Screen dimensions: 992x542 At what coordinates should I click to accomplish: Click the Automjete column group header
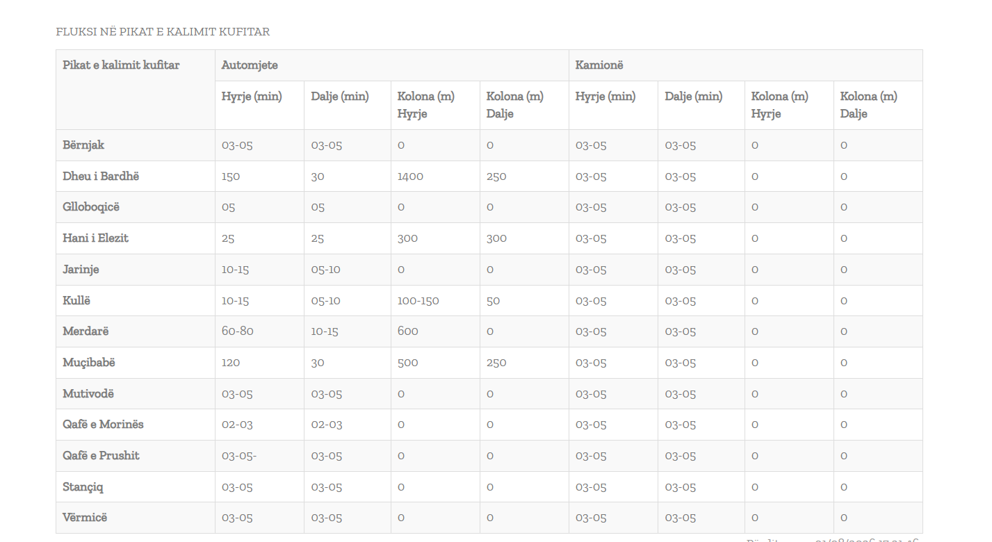[250, 65]
